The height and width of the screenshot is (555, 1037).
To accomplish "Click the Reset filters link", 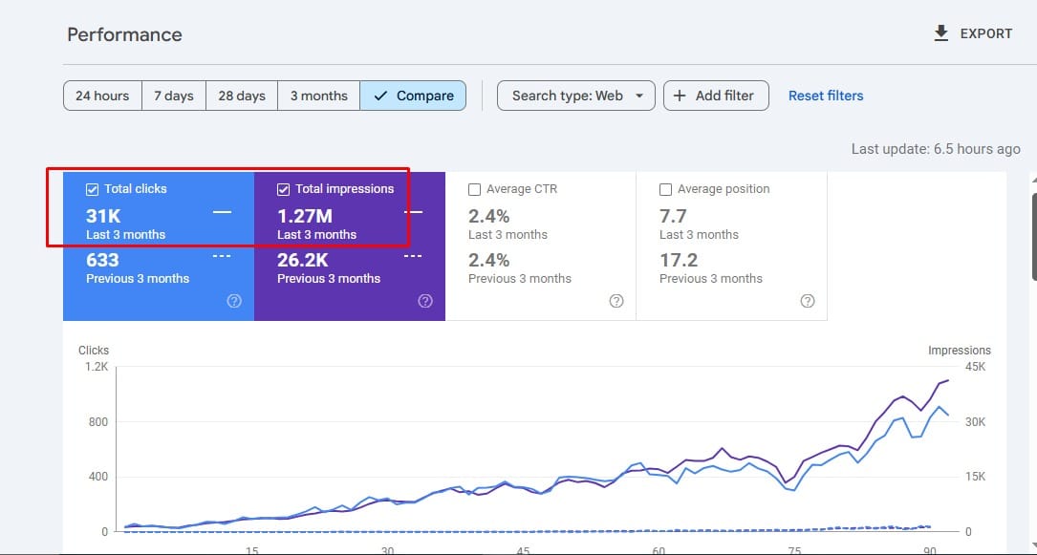I will click(x=826, y=96).
